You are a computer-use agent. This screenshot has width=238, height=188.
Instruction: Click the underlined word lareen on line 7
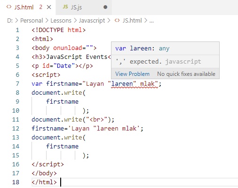(122, 84)
